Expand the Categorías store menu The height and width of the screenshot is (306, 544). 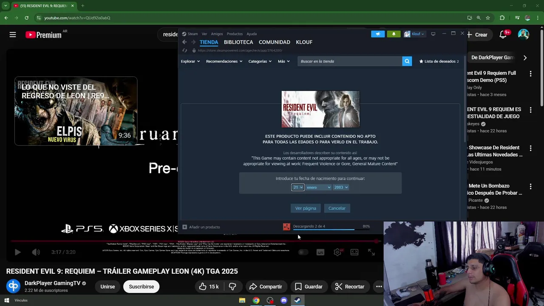(260, 61)
